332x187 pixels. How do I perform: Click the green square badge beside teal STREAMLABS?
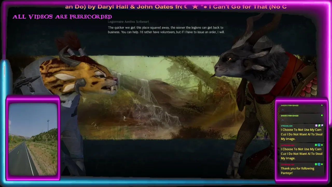pyautogui.click(x=319, y=125)
